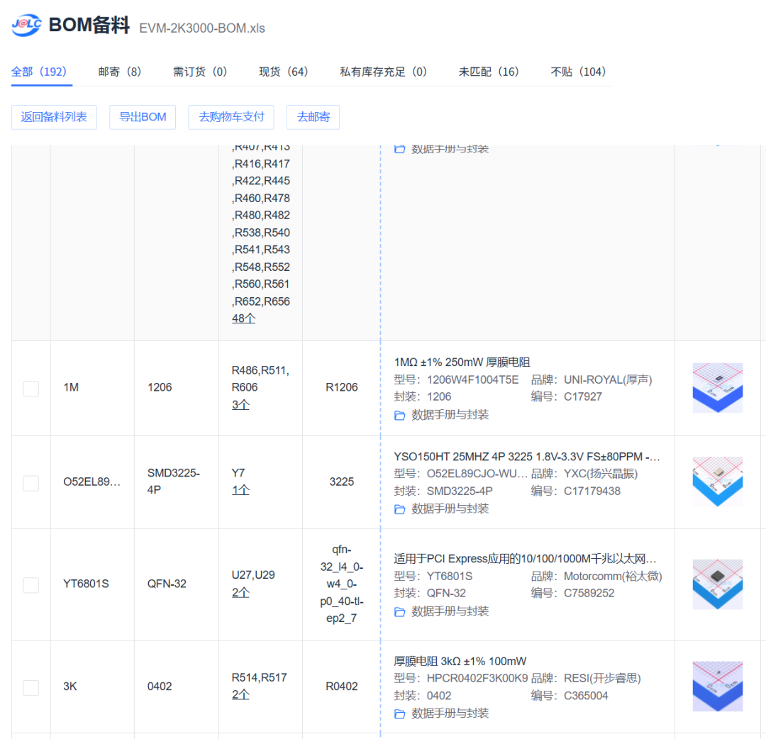The image size is (766, 739).
Task: Click part number C17179438
Action: 592,491
